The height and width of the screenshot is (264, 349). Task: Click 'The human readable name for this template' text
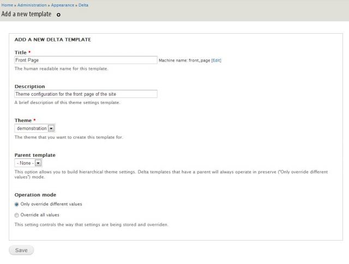point(62,69)
